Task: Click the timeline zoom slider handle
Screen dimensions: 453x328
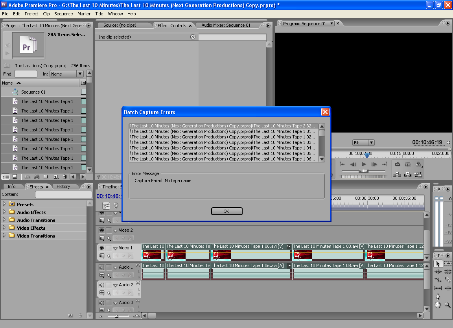Action: pos(117,316)
